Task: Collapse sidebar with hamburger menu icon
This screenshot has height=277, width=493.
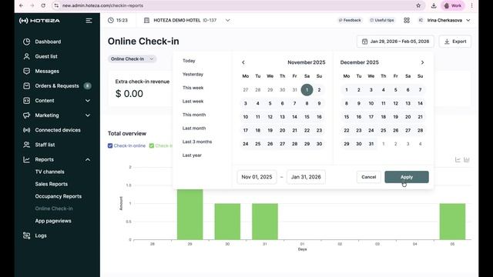Action: tap(89, 21)
